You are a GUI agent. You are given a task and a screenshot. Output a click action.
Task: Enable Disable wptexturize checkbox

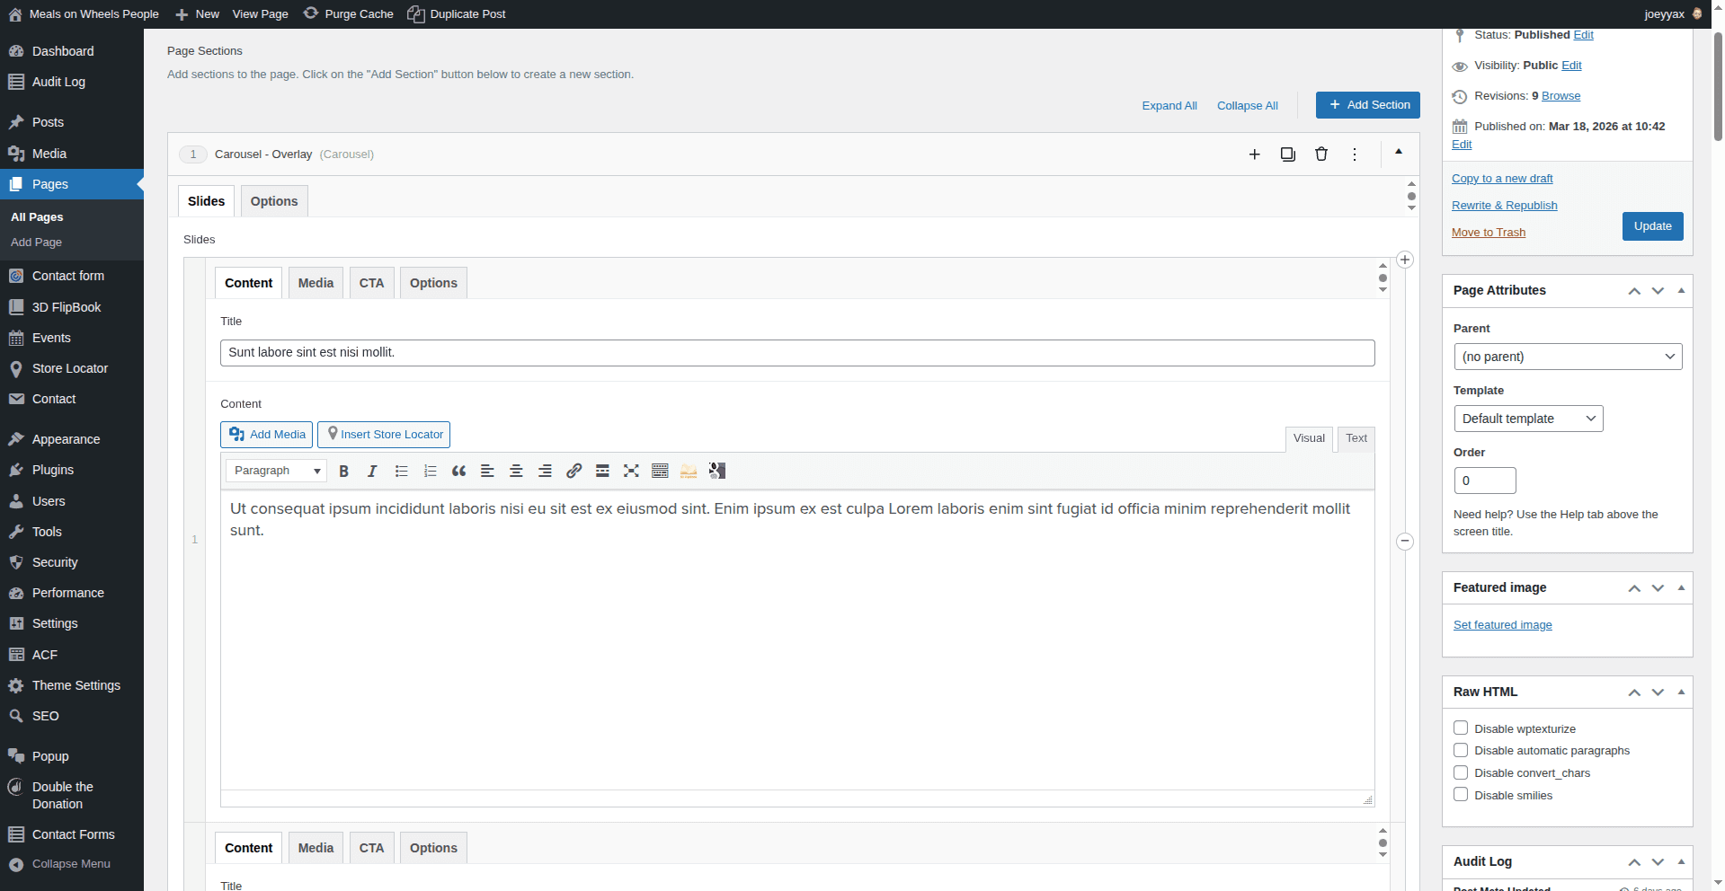click(1460, 728)
